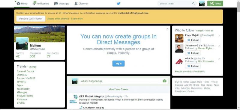Open trend #Магадан
Screen dimensions: 240x110
(22, 92)
